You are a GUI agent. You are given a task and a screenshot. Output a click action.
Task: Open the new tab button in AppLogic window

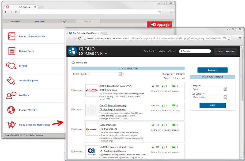(x=41, y=7)
